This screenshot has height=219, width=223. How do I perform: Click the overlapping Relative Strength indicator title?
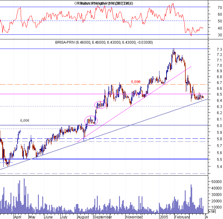pyautogui.click(x=104, y=3)
